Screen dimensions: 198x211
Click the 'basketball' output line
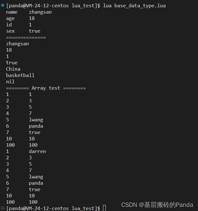point(20,75)
